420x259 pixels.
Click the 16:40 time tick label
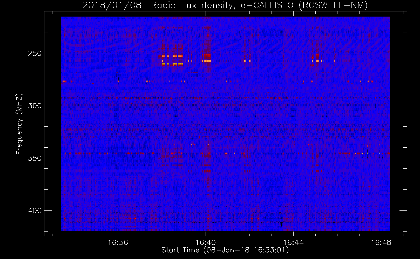coord(206,243)
